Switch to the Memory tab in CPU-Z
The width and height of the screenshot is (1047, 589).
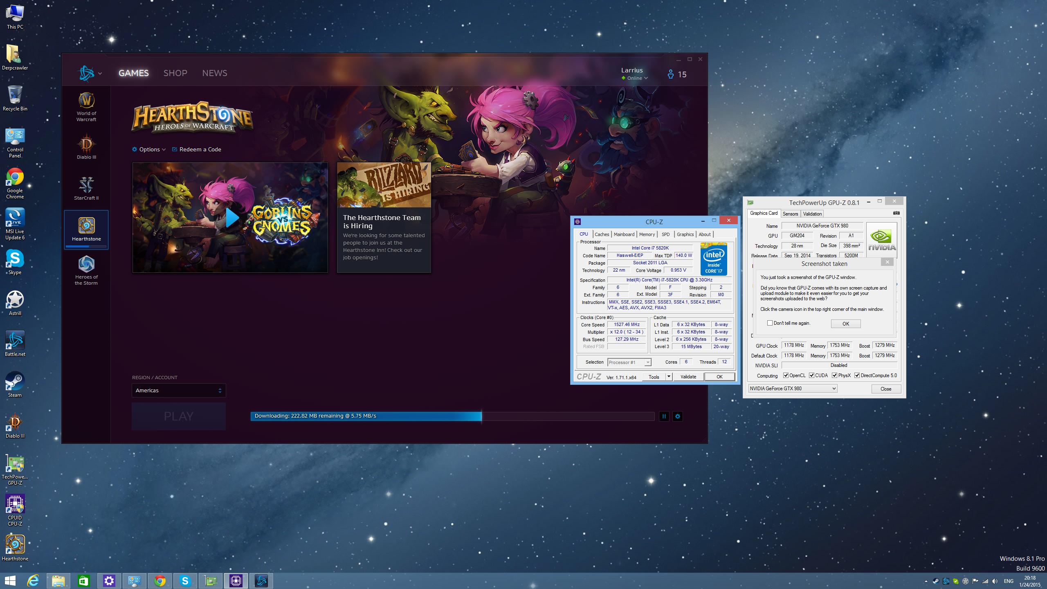point(647,234)
